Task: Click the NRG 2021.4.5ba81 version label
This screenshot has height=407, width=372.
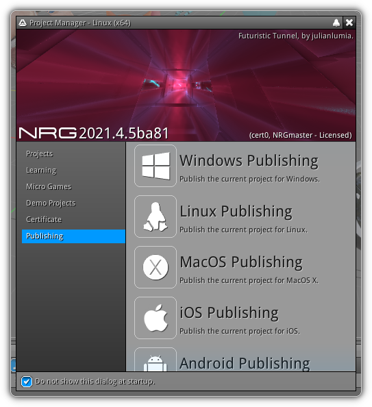Action: [94, 134]
